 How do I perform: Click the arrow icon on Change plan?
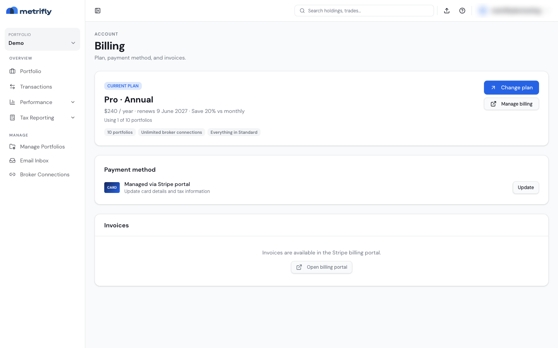click(493, 88)
